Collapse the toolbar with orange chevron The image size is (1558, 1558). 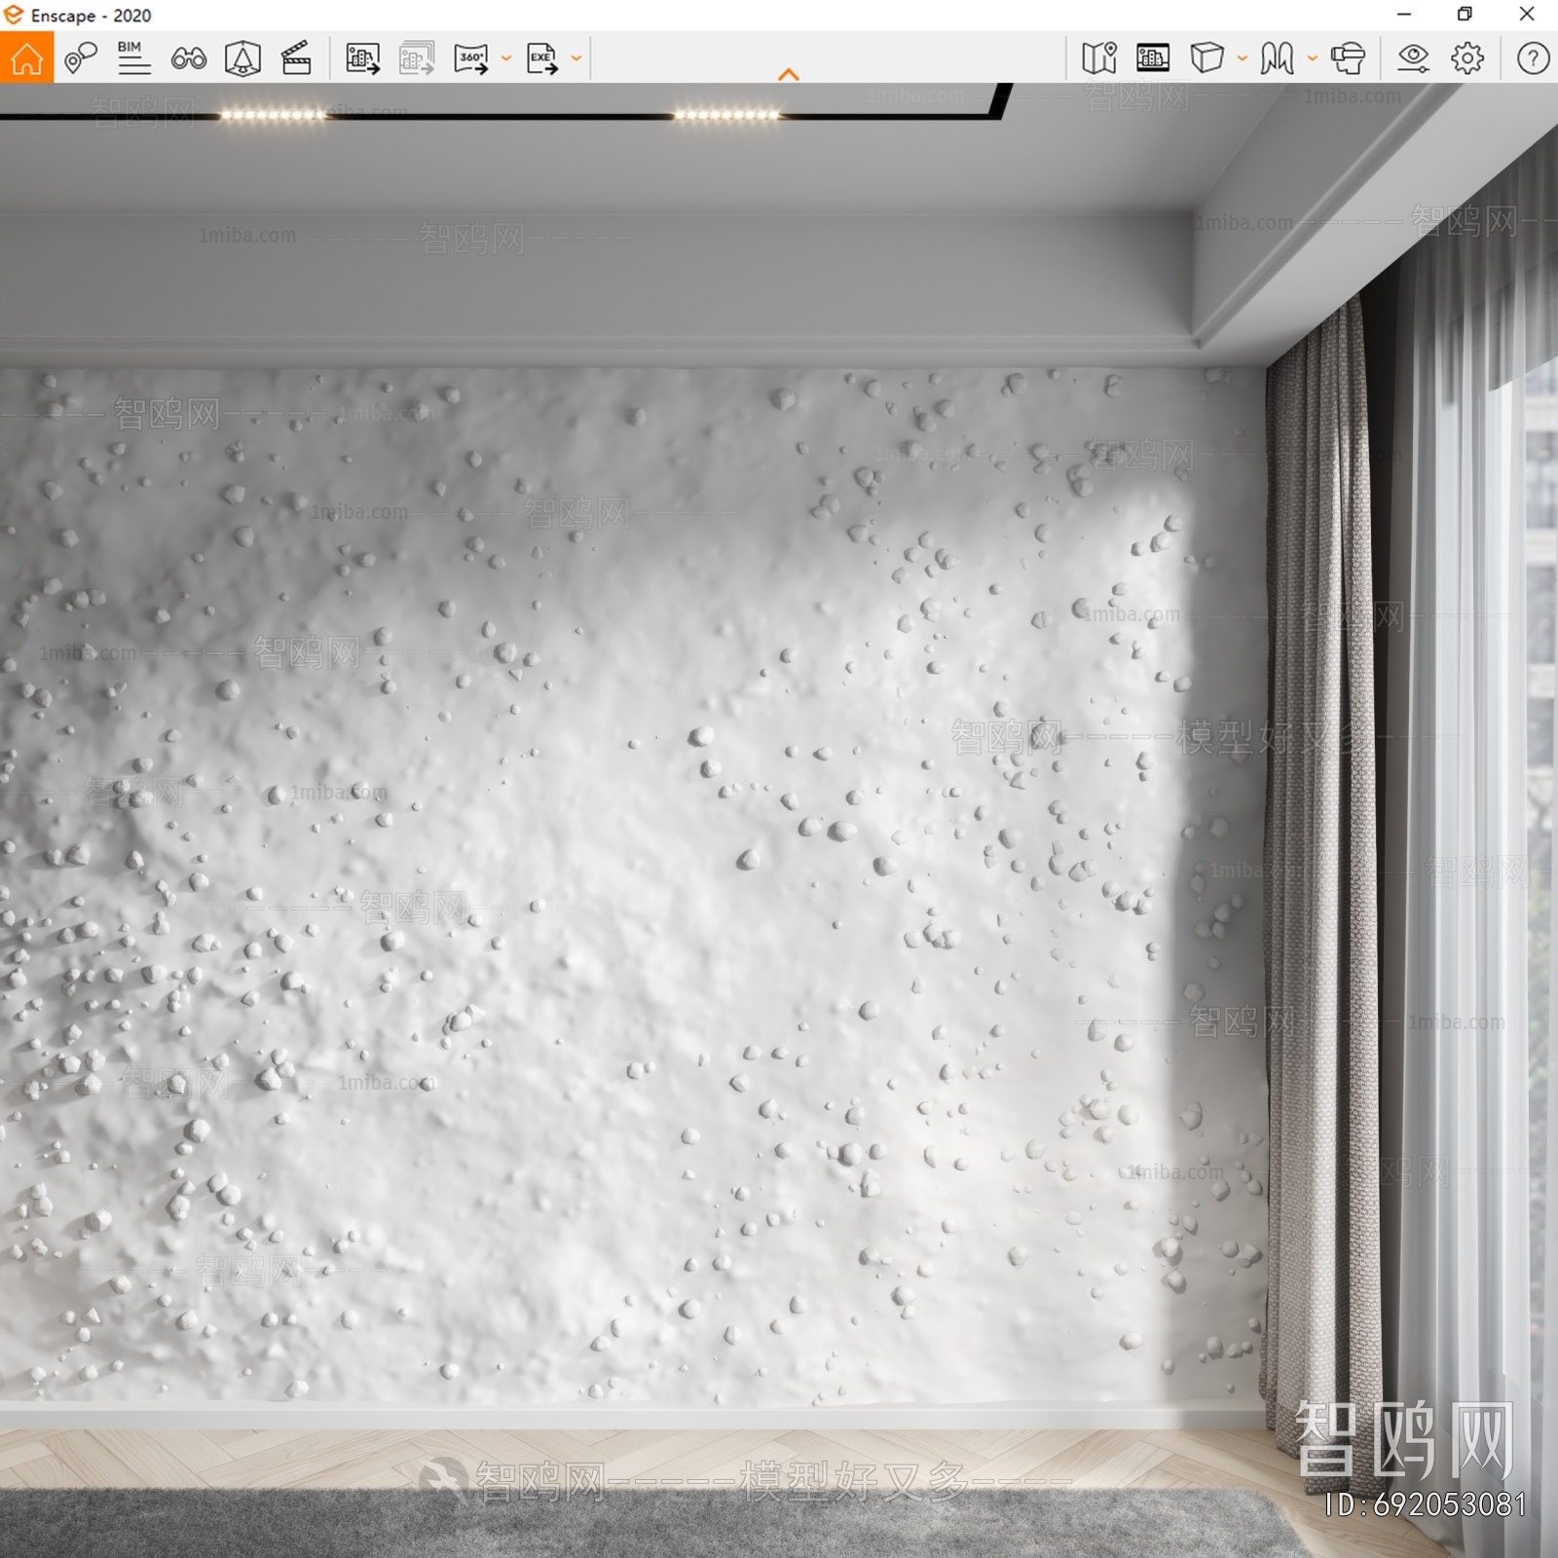tap(789, 74)
